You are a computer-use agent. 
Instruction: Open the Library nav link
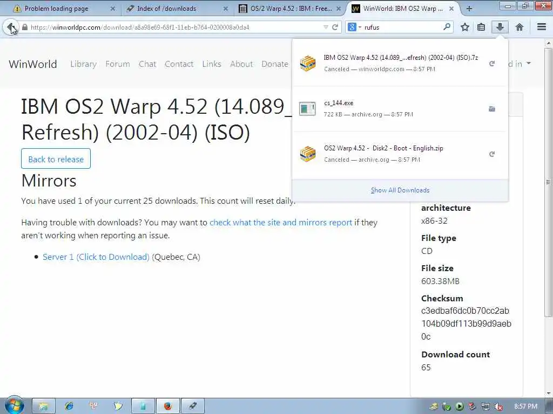click(83, 64)
